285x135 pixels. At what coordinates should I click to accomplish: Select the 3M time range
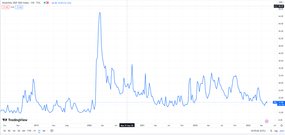pyautogui.click(x=19, y=131)
